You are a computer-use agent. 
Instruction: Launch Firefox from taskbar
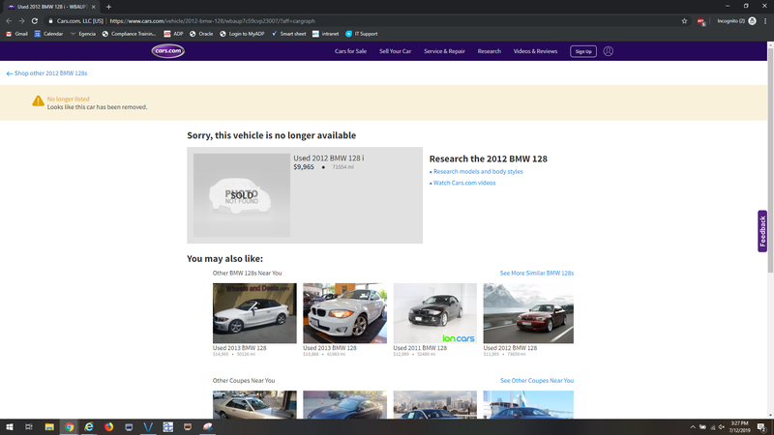coord(108,427)
